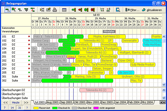This screenshot has height=111, width=167.
Task: Select the Mopke, Karl-Heinz (1) booking
Action: [x=107, y=36]
